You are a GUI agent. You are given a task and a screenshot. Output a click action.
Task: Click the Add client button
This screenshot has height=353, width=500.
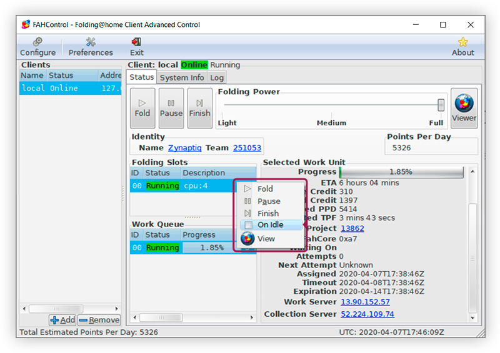coord(62,320)
